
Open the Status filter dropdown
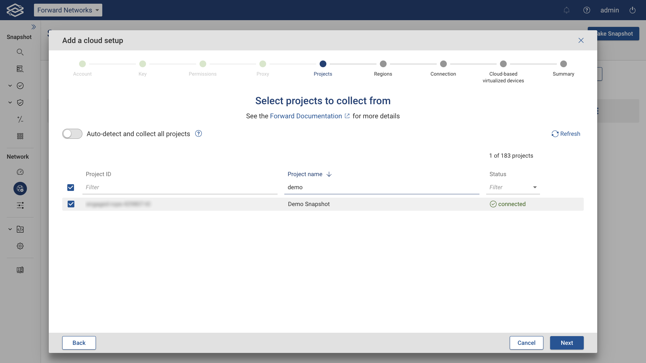pyautogui.click(x=535, y=187)
